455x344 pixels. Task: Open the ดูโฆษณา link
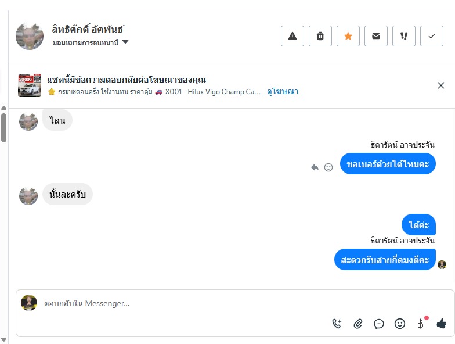283,92
